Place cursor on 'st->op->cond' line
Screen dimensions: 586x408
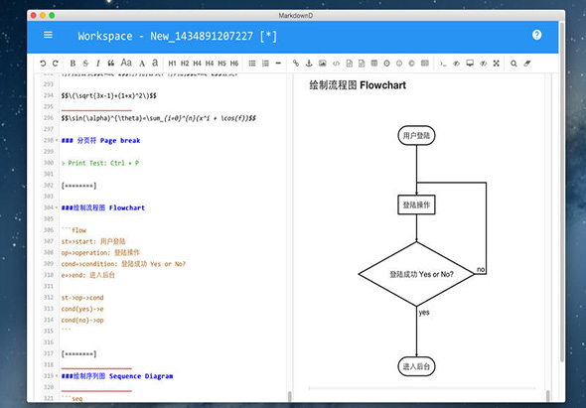pos(82,298)
